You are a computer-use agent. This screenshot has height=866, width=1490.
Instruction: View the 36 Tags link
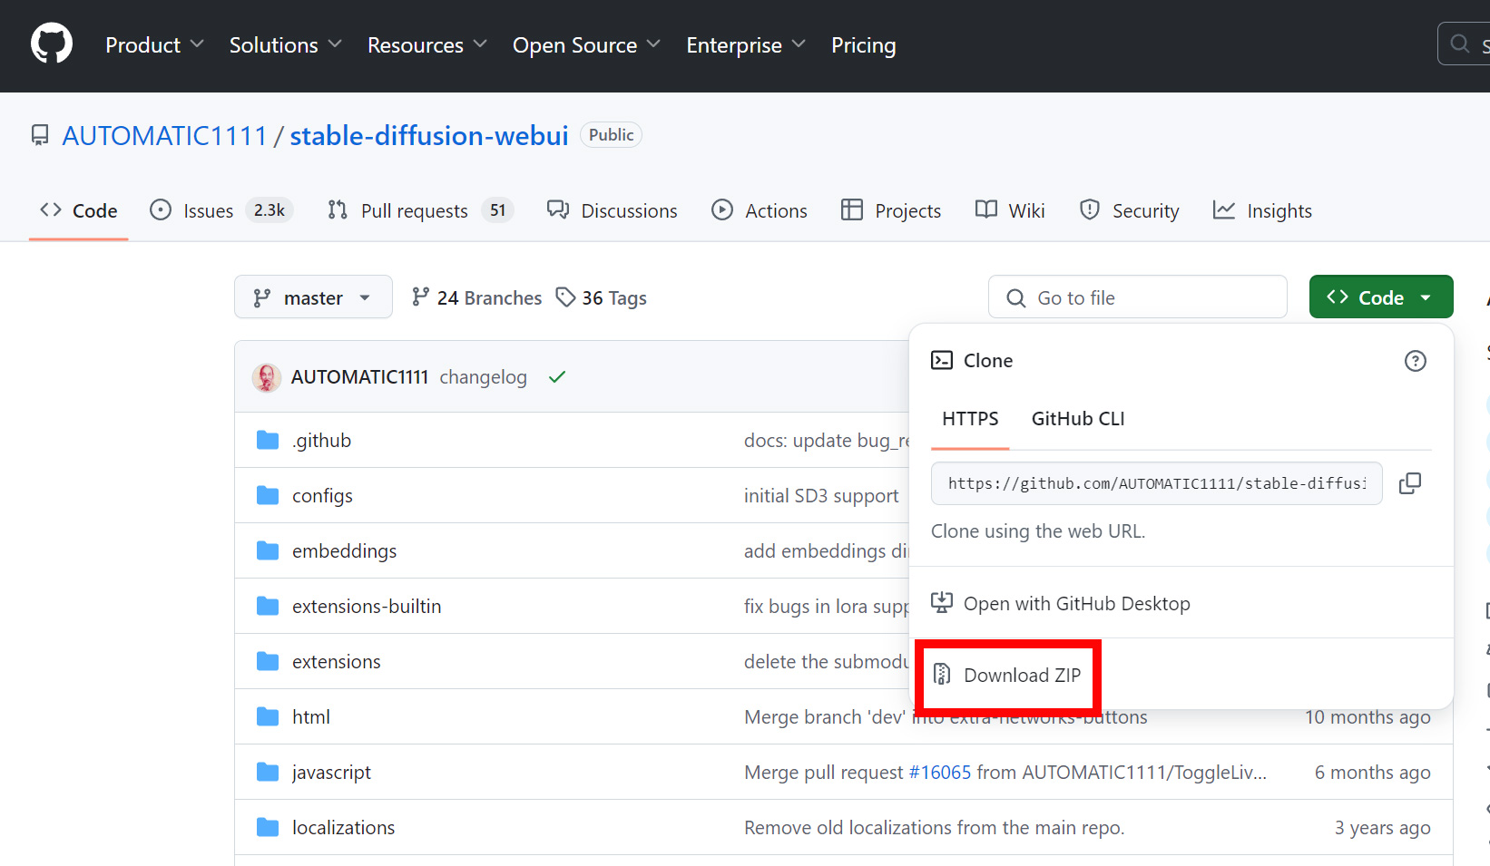(602, 297)
